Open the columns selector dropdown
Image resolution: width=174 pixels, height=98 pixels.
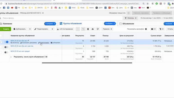pos(153,29)
